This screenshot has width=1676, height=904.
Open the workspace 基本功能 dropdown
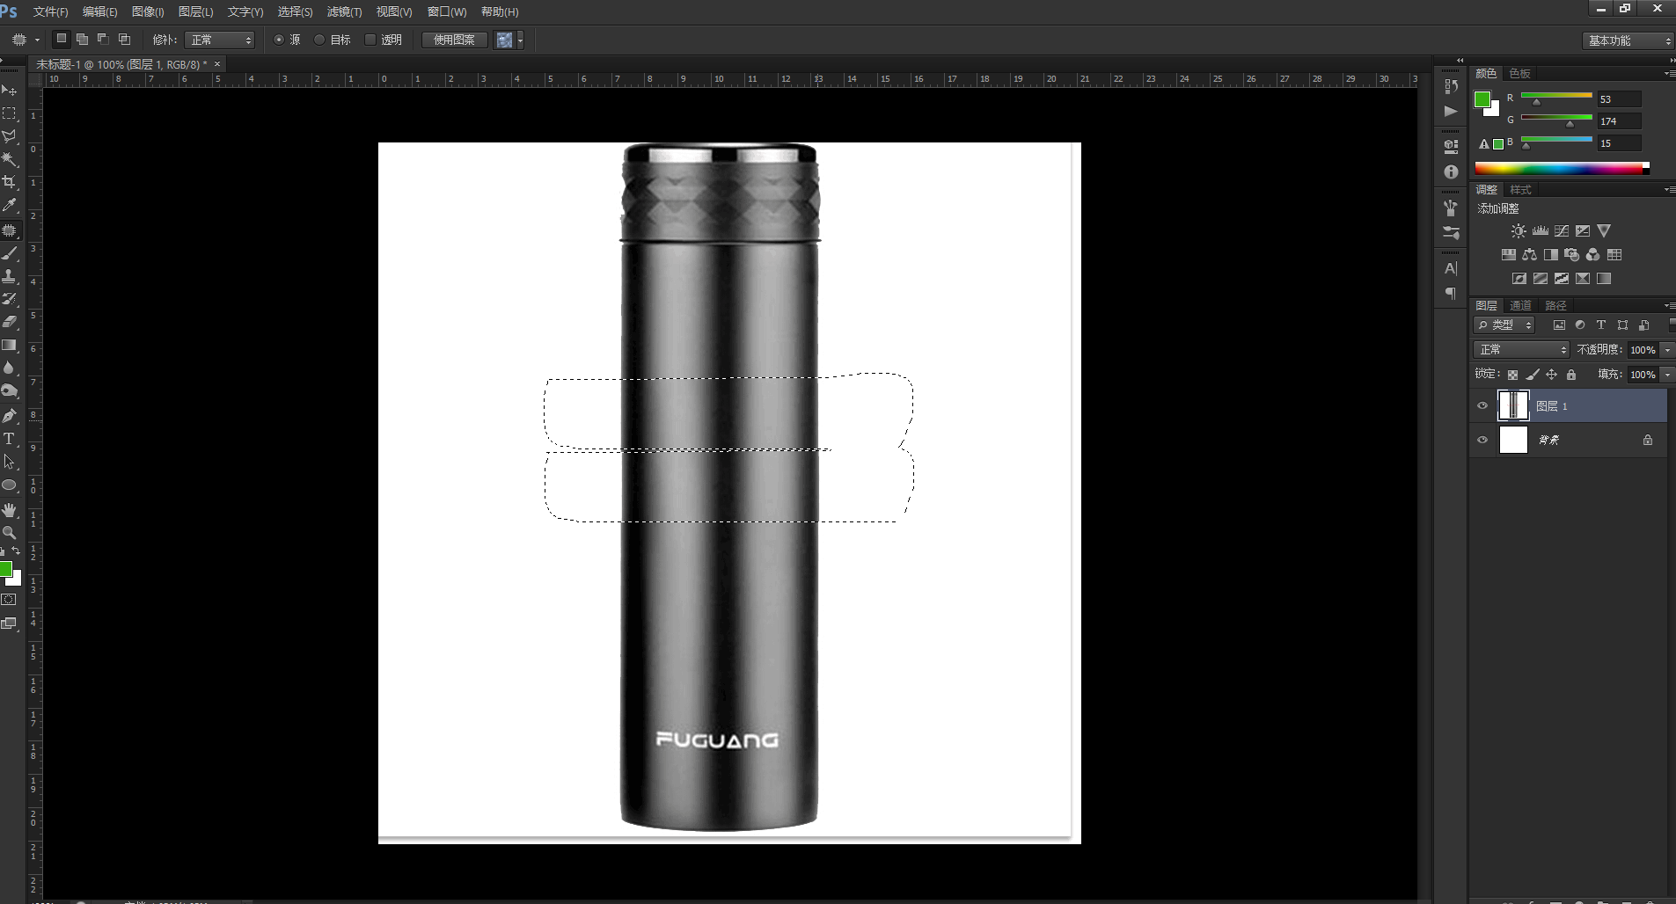click(1628, 40)
